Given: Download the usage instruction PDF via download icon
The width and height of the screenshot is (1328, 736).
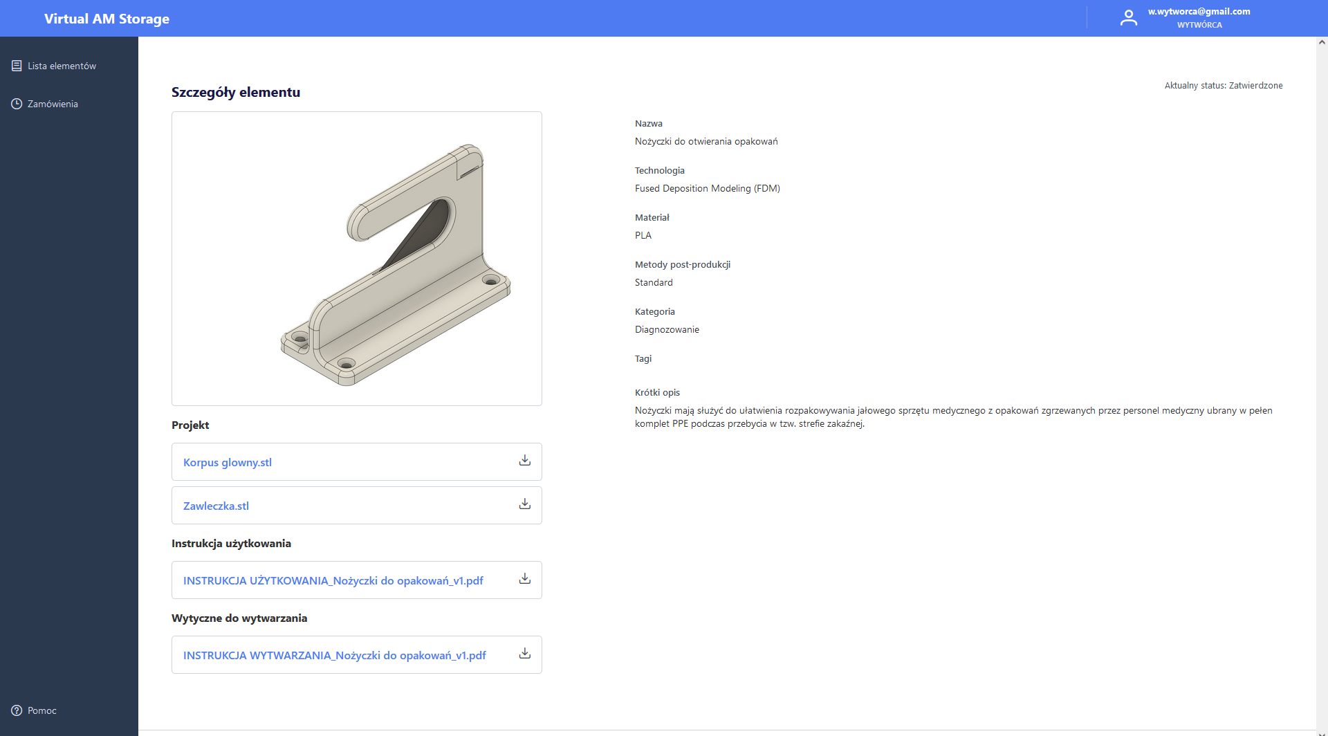Looking at the screenshot, I should point(525,578).
